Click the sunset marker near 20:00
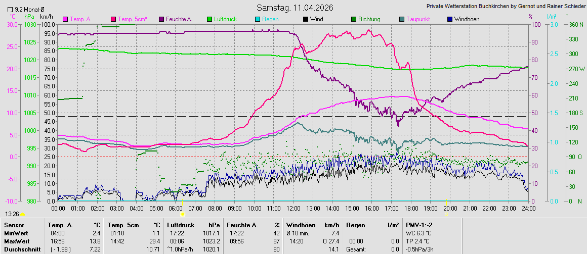This screenshot has width=587, height=254. (446, 214)
